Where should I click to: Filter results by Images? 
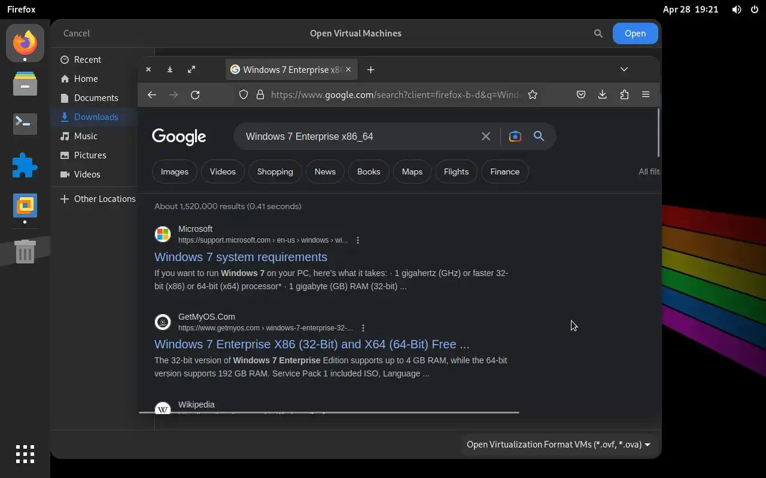pos(175,171)
